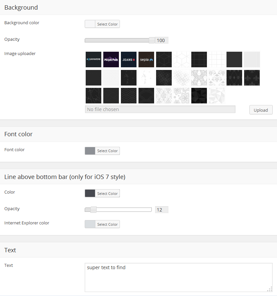Click the Background opacity slider handle

(x=152, y=40)
